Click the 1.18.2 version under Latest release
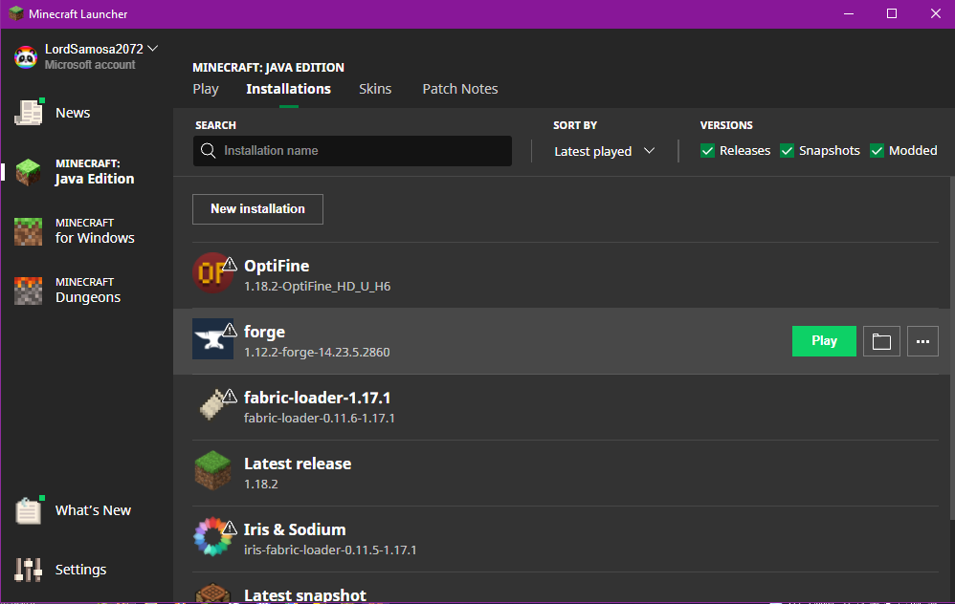 tap(260, 485)
